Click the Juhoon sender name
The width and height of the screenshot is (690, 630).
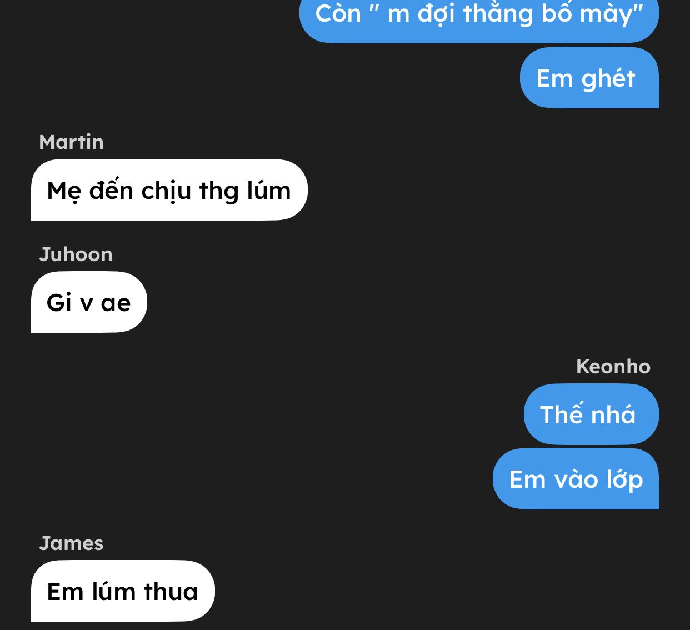point(76,254)
